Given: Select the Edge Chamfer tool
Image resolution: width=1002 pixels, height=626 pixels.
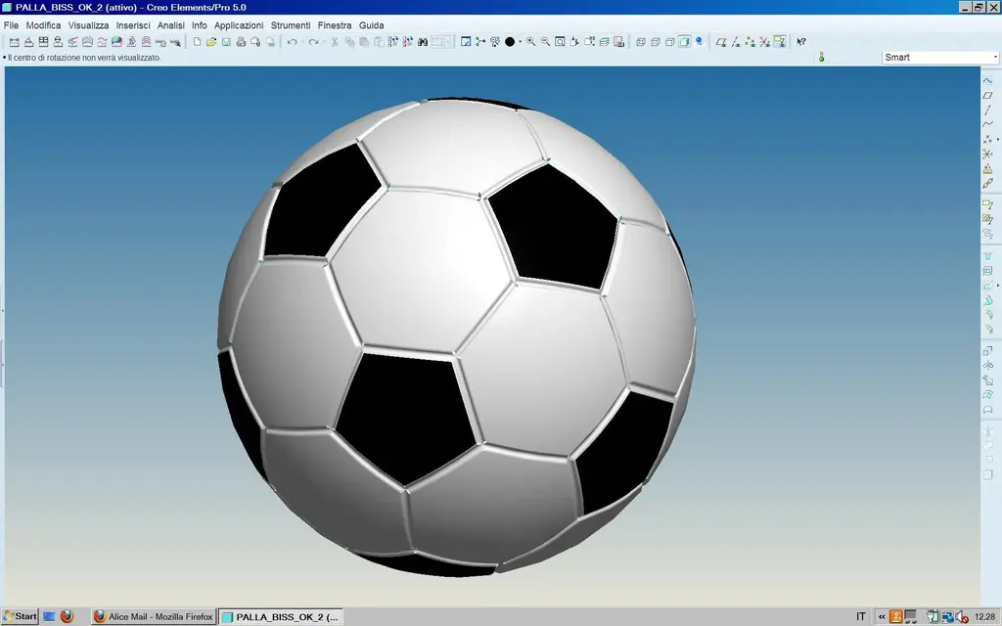Looking at the screenshot, I should (987, 330).
